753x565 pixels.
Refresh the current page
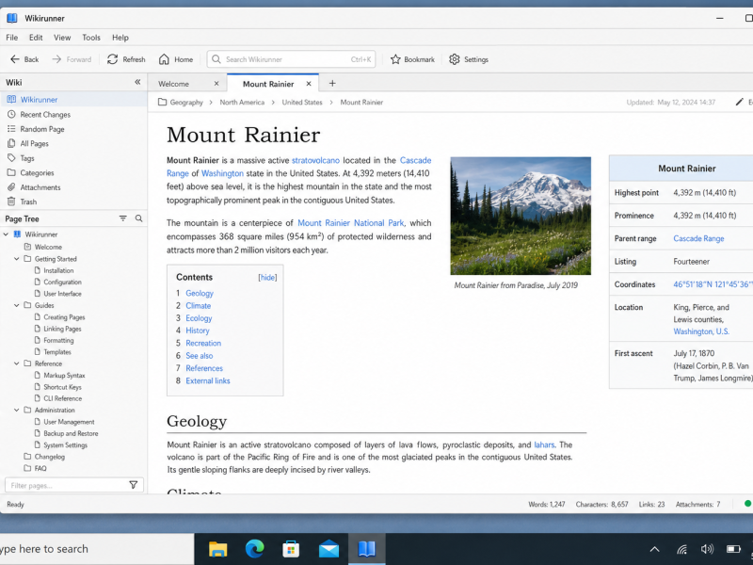click(126, 59)
